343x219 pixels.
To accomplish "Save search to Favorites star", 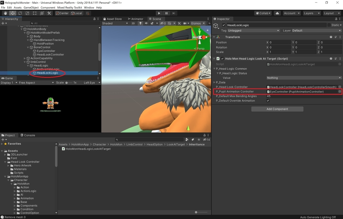I will 198,140.
